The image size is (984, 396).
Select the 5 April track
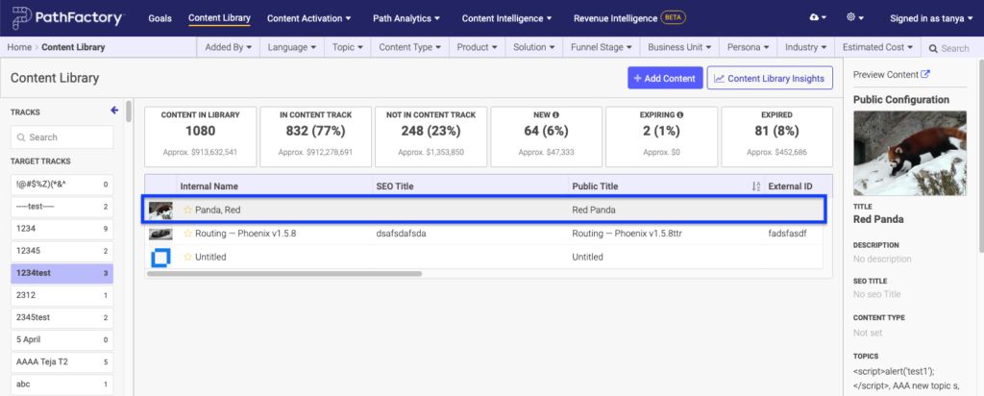pyautogui.click(x=62, y=339)
